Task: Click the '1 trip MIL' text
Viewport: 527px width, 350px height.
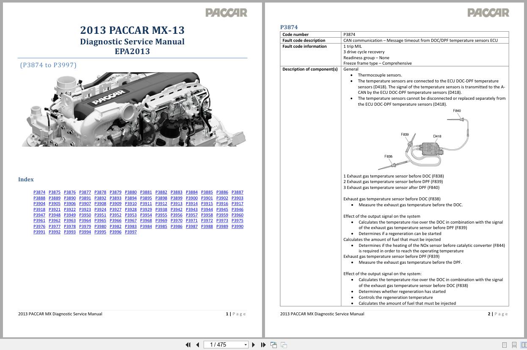Action: click(x=353, y=46)
